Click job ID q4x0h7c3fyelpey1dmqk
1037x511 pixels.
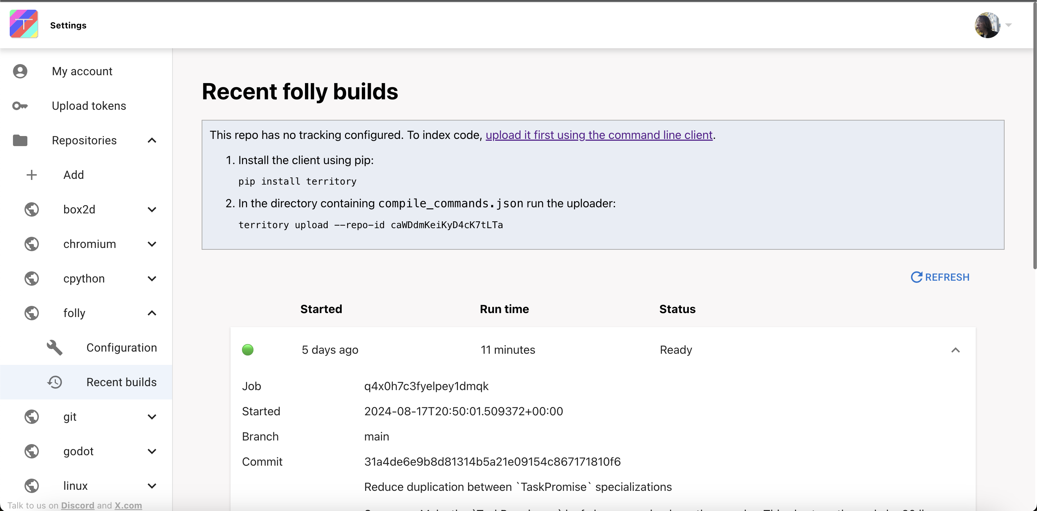point(426,386)
